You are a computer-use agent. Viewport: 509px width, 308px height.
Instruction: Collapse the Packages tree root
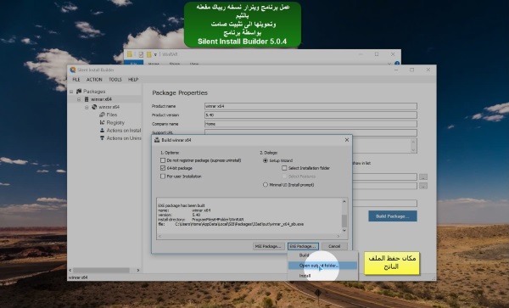tap(71, 92)
